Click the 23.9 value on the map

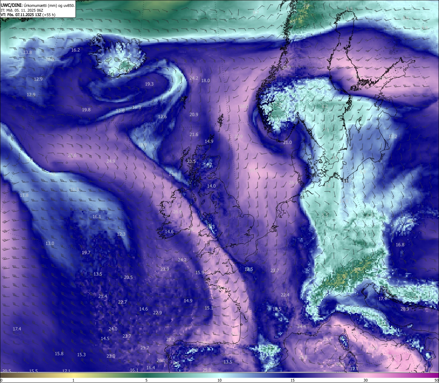(x=165, y=269)
